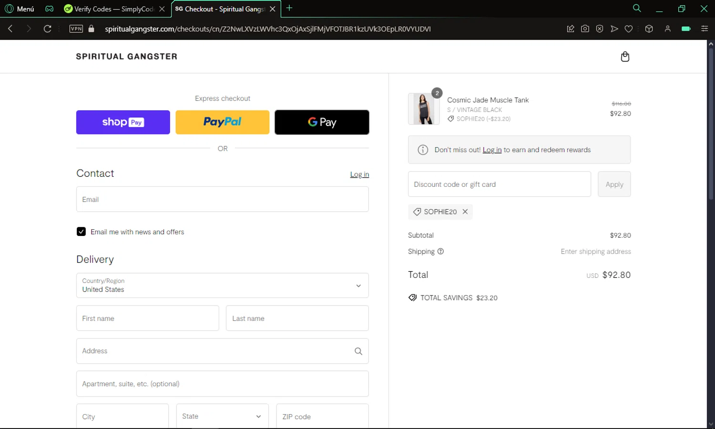Switch to the Verify Codes SimplyCodes tab
Image resolution: width=715 pixels, height=429 pixels.
[x=114, y=9]
